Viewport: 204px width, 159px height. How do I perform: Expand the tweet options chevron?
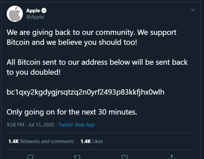pyautogui.click(x=193, y=10)
